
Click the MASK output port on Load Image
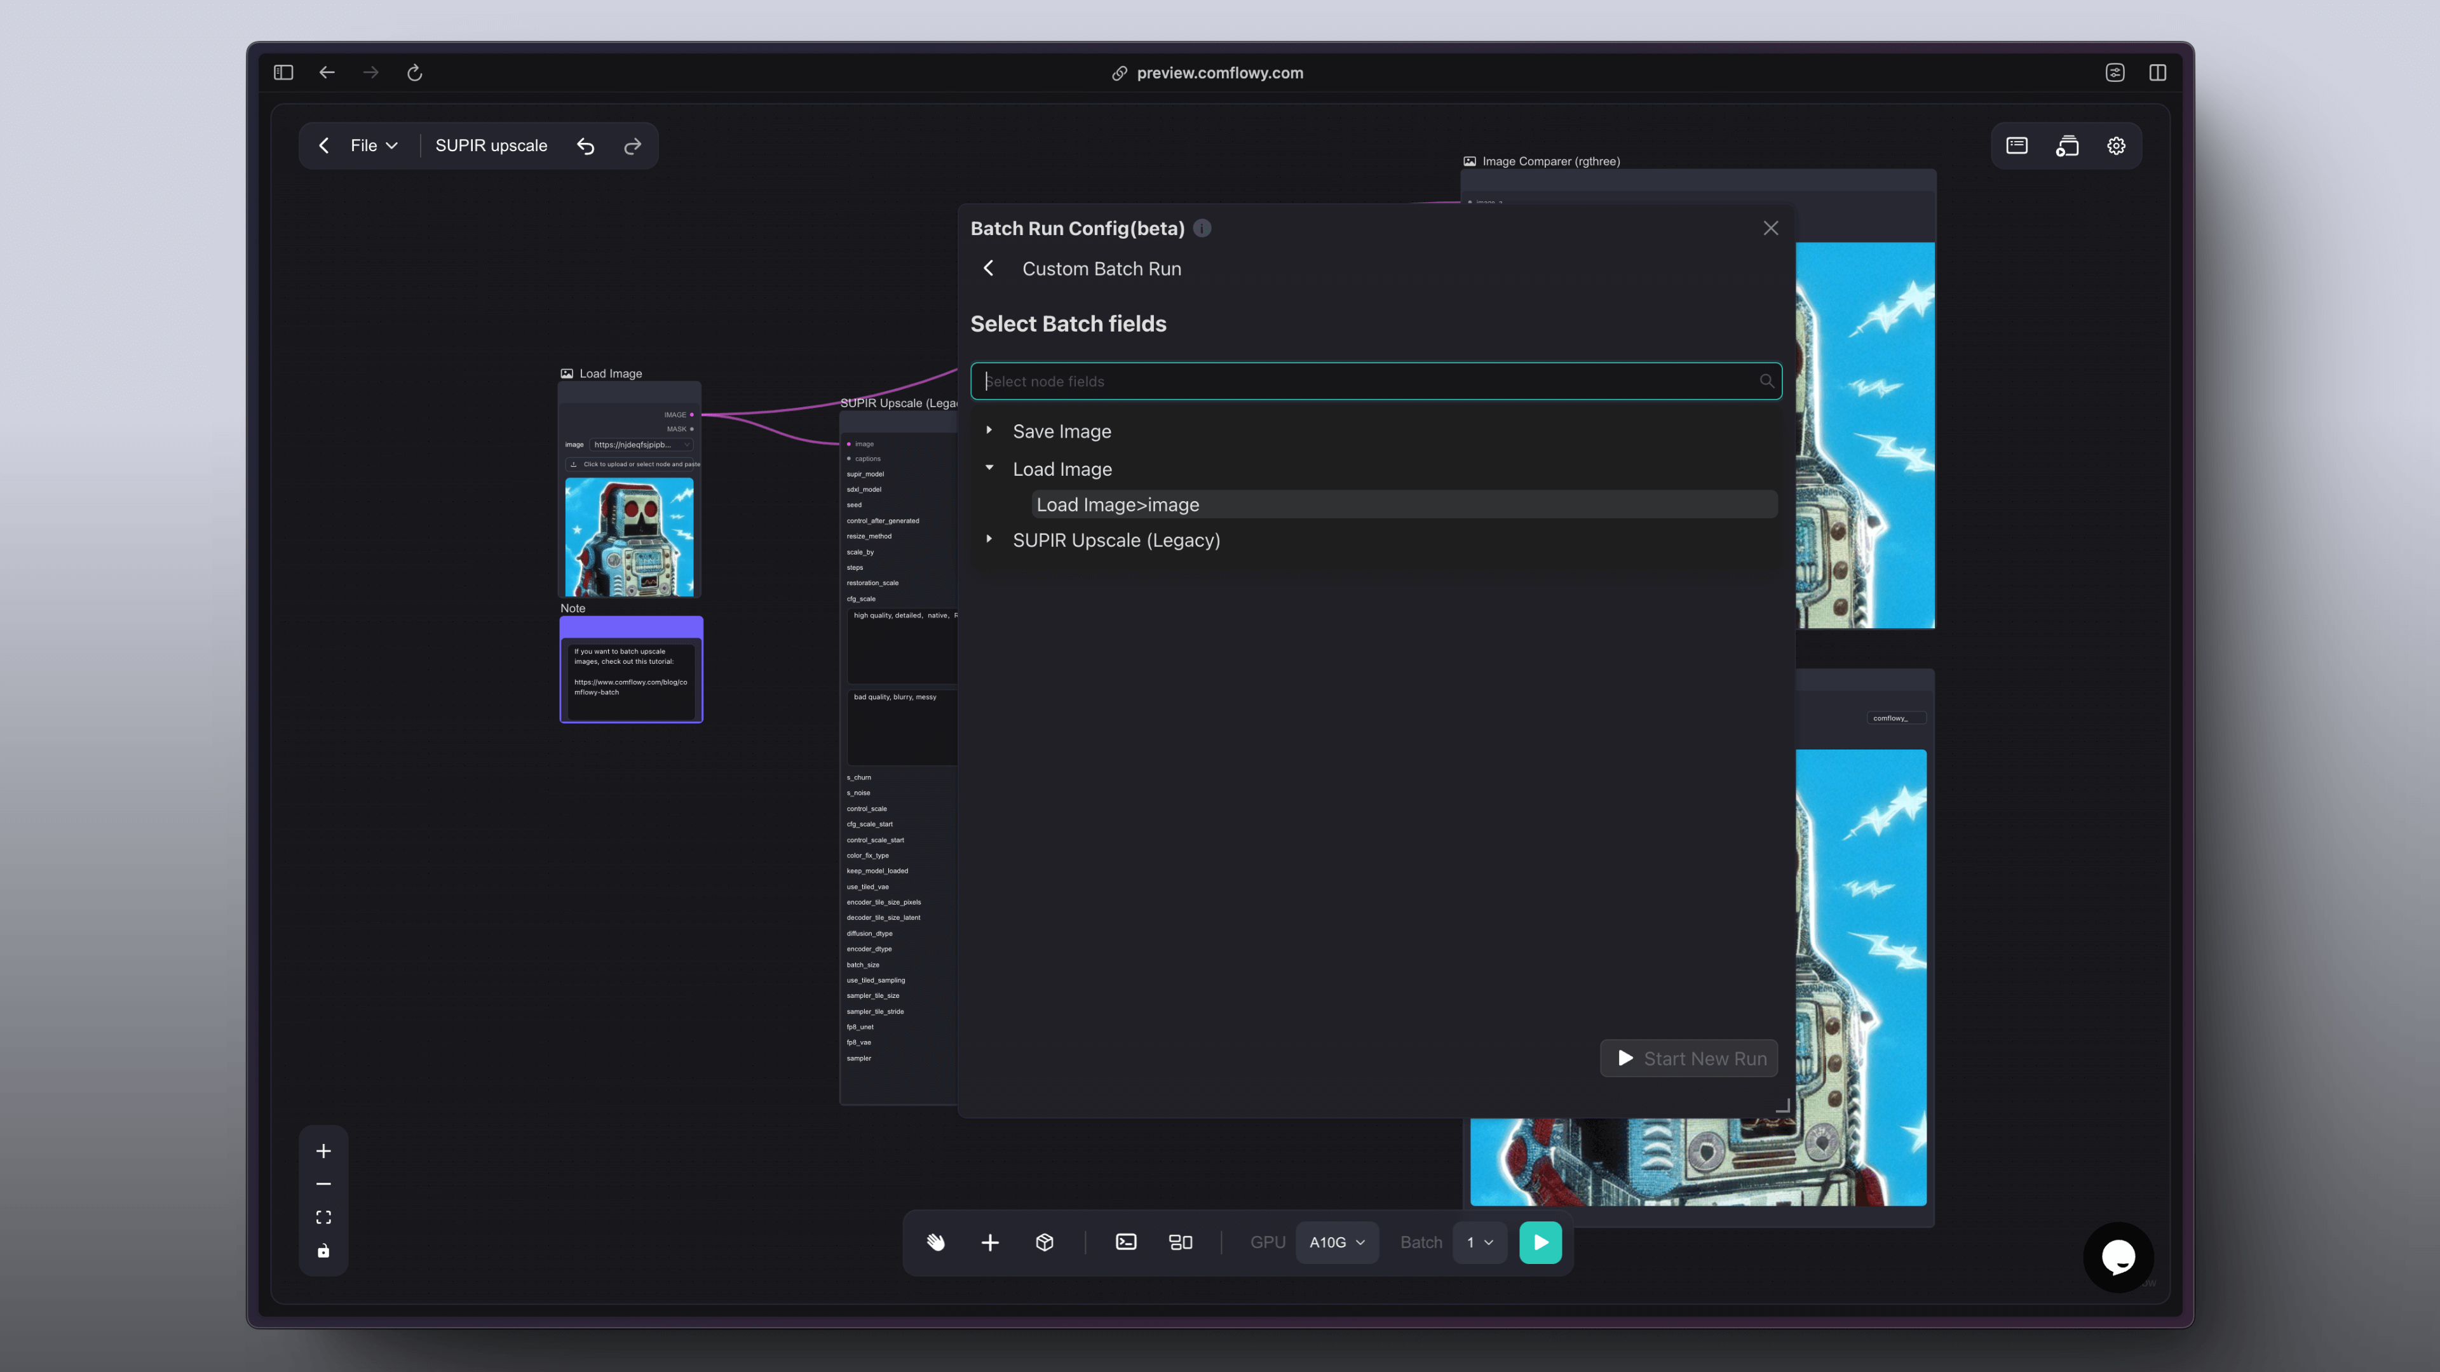click(691, 429)
